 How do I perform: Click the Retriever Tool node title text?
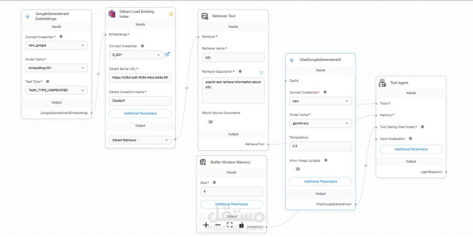pyautogui.click(x=224, y=16)
